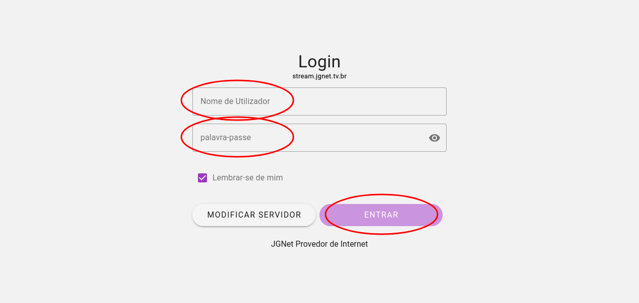The height and width of the screenshot is (303, 639).
Task: Click the JGNet Provedor de Internet footer
Action: point(319,244)
